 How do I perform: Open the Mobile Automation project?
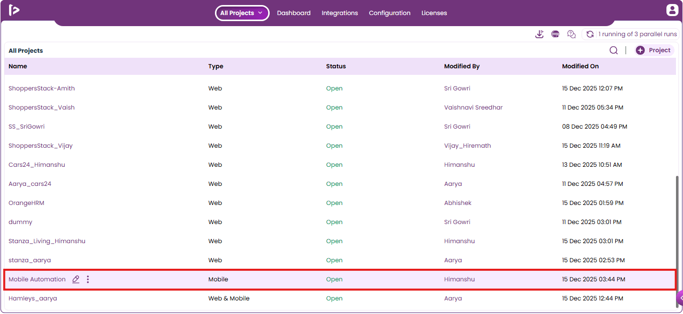(37, 279)
